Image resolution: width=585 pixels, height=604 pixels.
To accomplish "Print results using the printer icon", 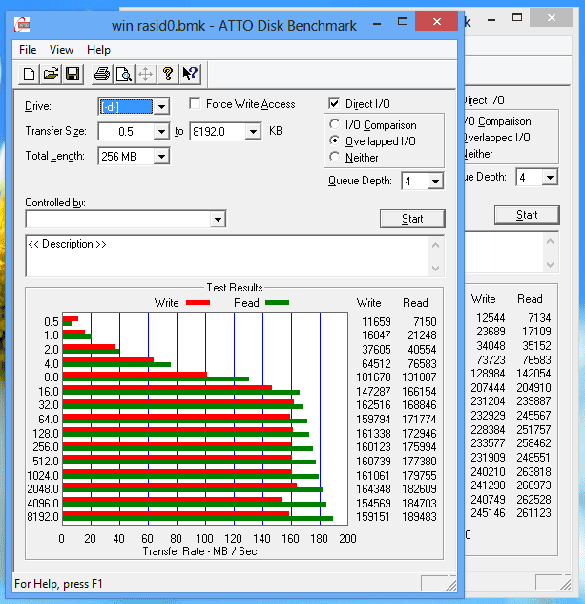I will click(102, 74).
